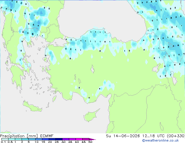Click the island of Crete on the map
The width and height of the screenshot is (185, 143).
32,107
